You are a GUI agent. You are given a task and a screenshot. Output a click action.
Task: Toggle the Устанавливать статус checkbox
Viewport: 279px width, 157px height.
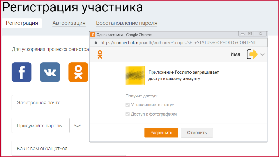click(x=128, y=105)
